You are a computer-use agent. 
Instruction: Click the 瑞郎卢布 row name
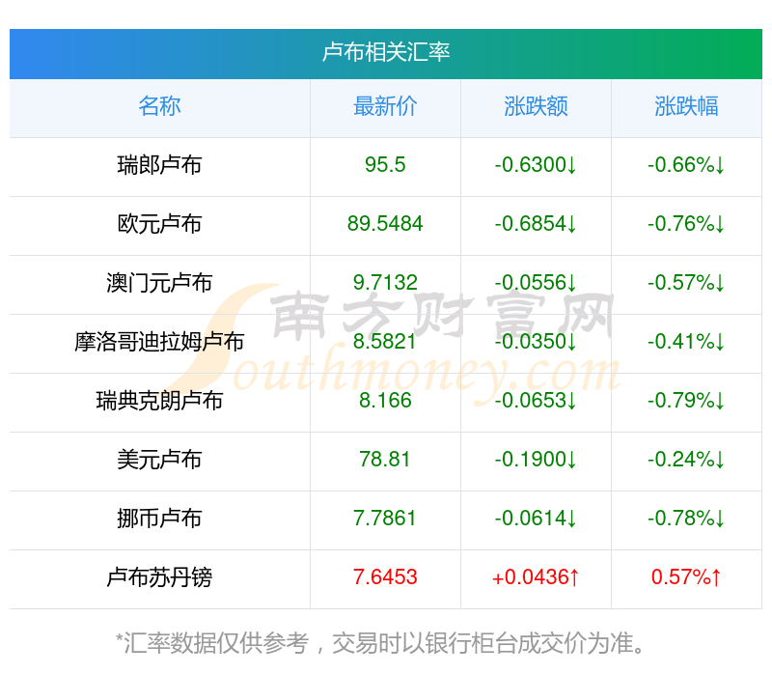point(159,165)
